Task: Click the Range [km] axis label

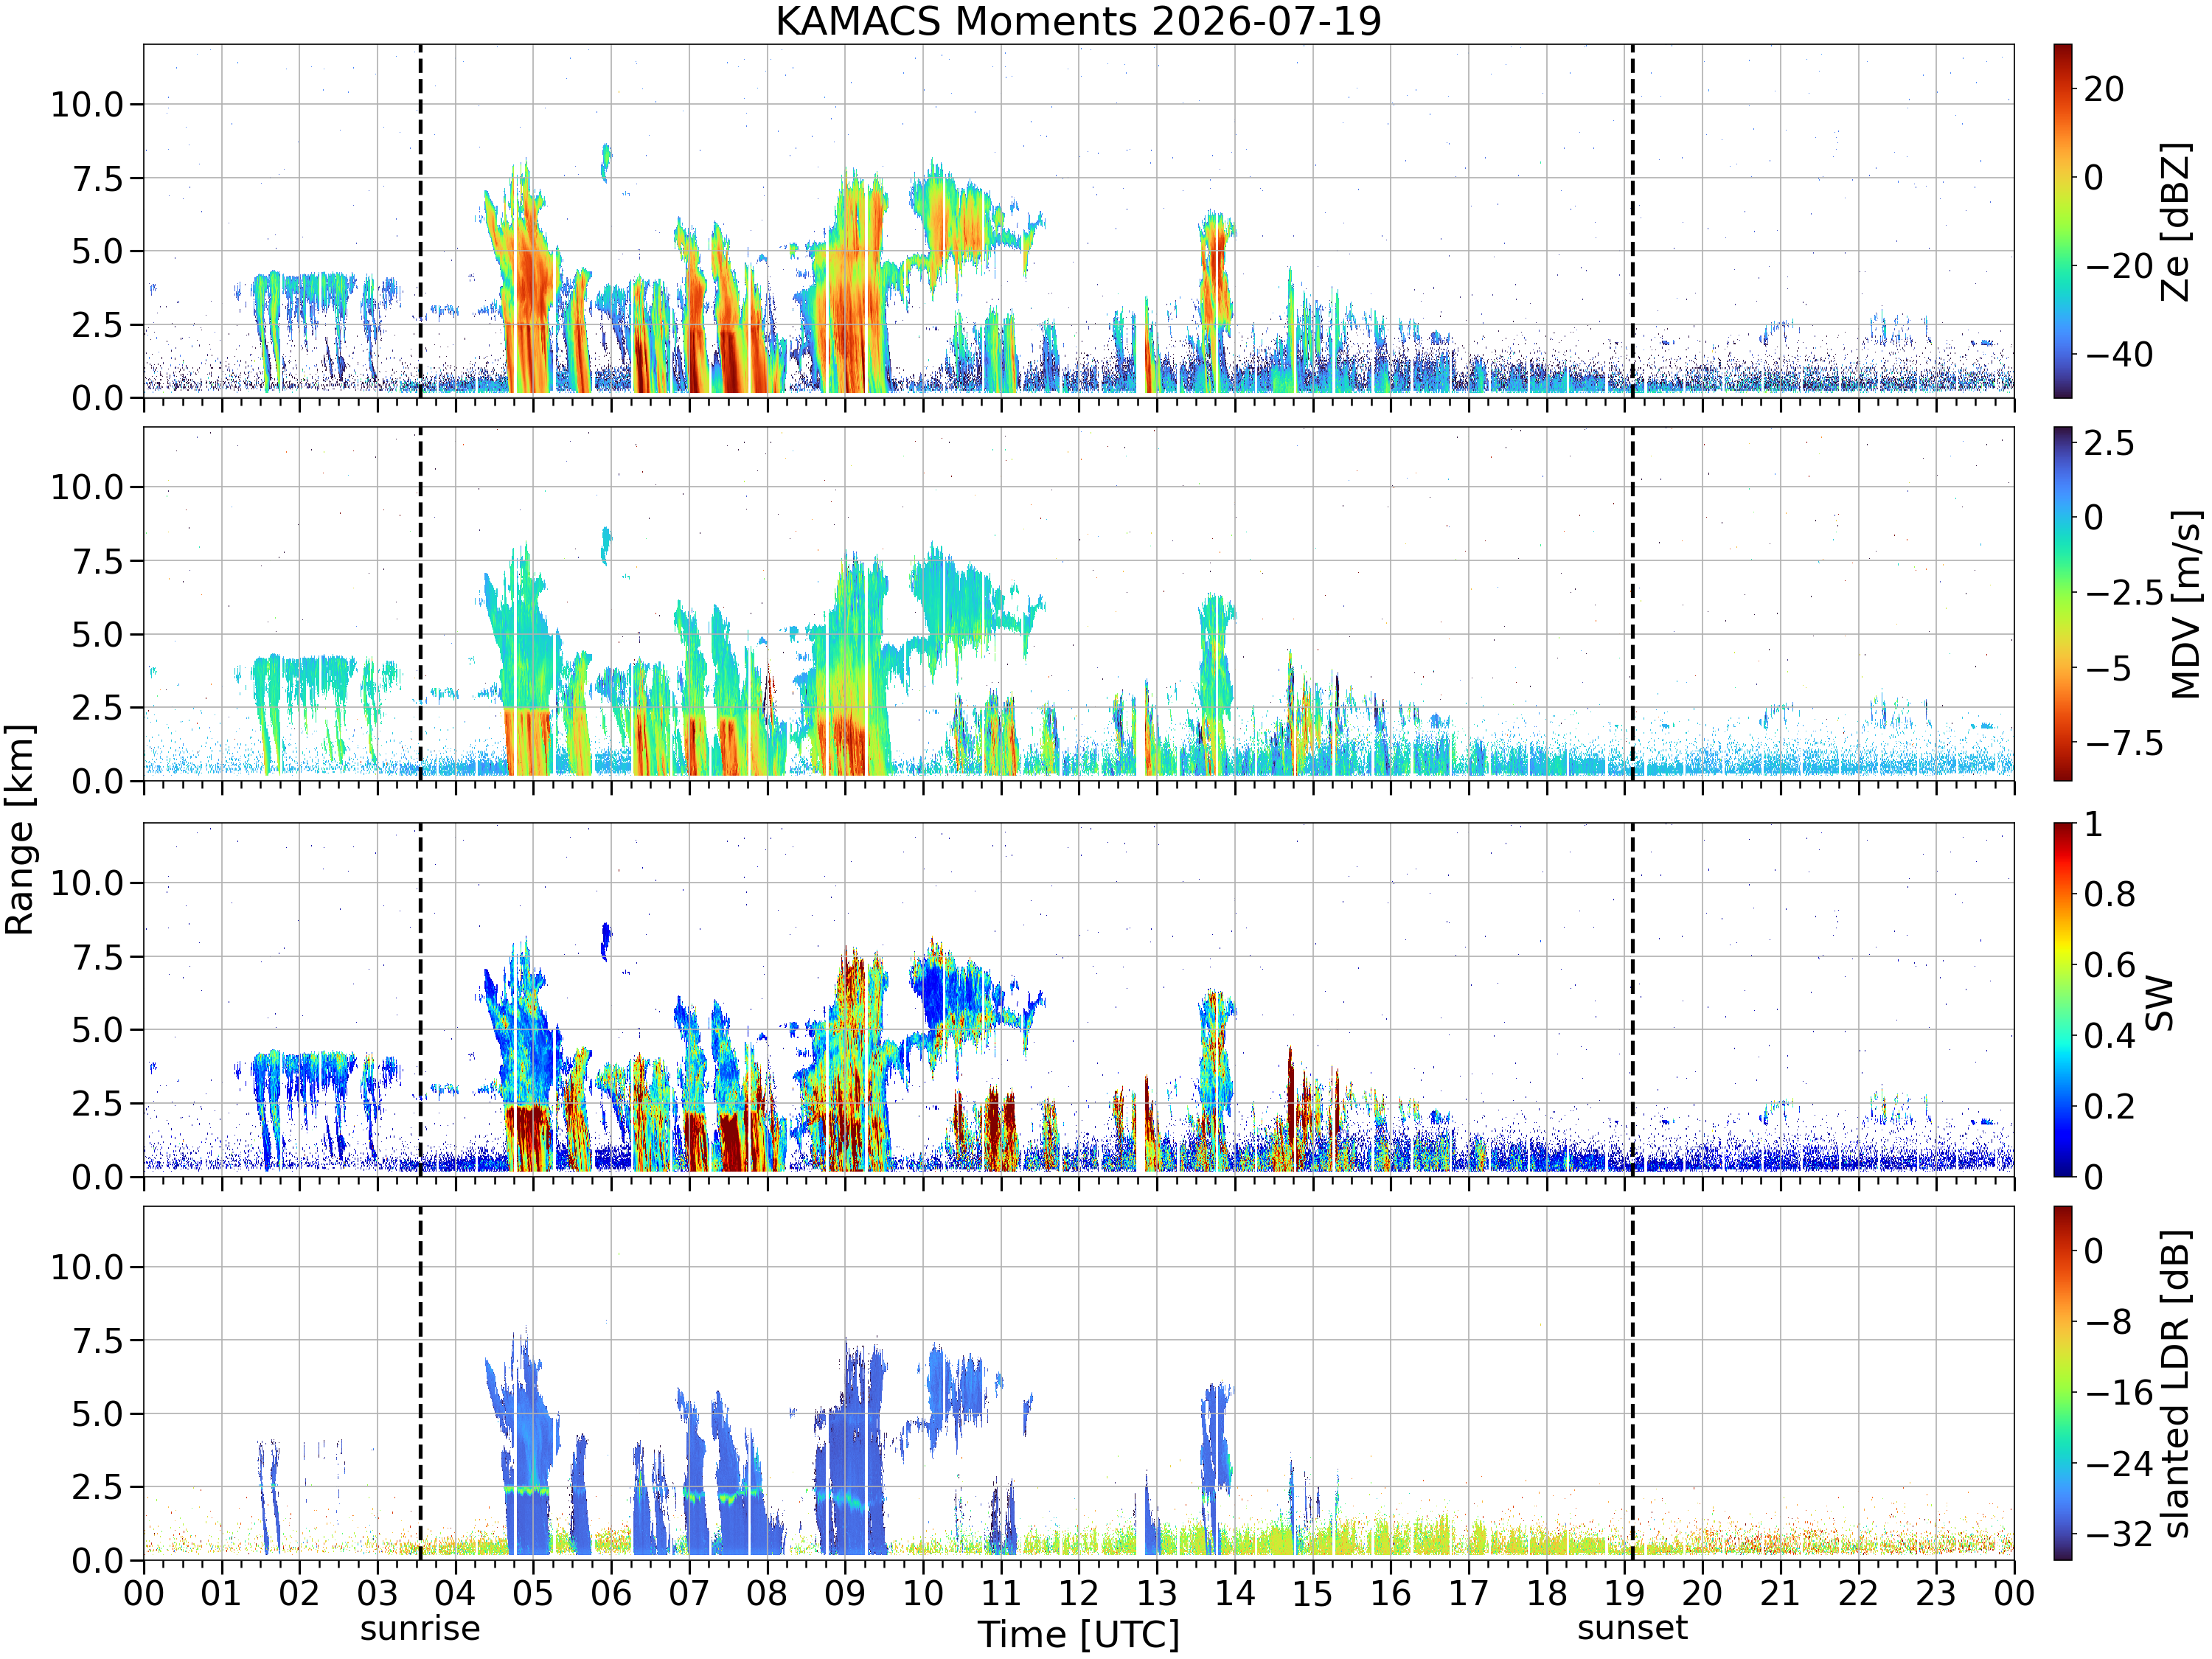Action: [x=19, y=830]
